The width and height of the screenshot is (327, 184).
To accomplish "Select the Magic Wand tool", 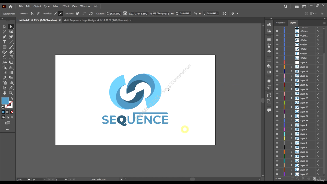I will pyautogui.click(x=5, y=32).
